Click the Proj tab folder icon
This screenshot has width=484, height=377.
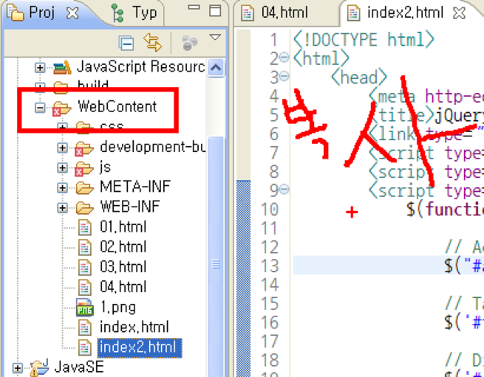[x=15, y=13]
